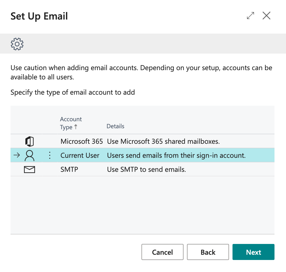Click the expand dialog icon

tap(250, 16)
